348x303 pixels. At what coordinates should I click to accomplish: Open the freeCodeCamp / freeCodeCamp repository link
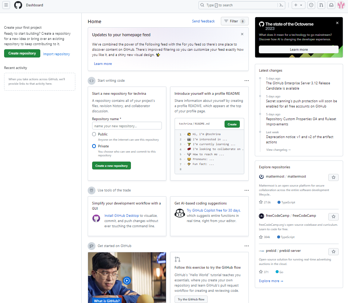tap(291, 216)
